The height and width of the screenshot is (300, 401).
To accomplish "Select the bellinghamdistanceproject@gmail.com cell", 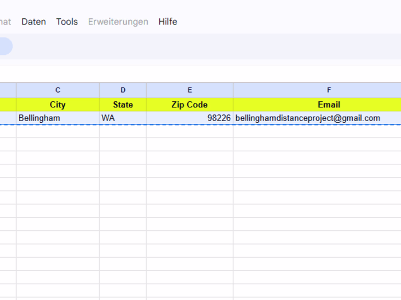I will (x=317, y=118).
